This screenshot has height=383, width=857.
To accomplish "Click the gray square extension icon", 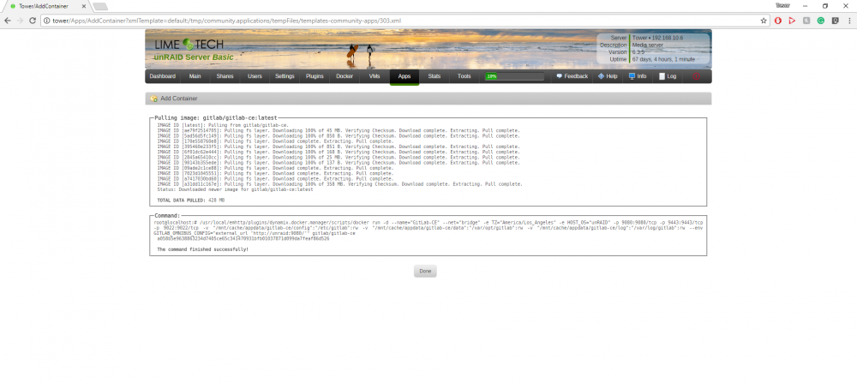I will pyautogui.click(x=806, y=21).
